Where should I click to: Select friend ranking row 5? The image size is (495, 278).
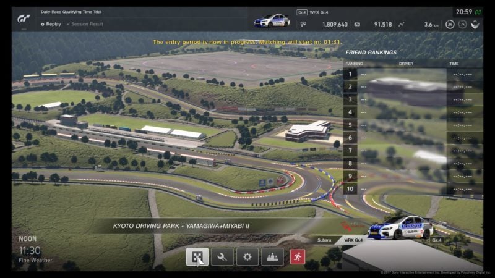413,125
